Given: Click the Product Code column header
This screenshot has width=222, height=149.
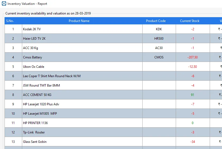Looking at the screenshot, I should click(x=156, y=21).
